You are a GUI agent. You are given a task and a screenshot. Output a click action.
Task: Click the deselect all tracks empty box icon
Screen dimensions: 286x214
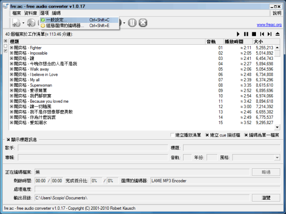click(x=5, y=46)
